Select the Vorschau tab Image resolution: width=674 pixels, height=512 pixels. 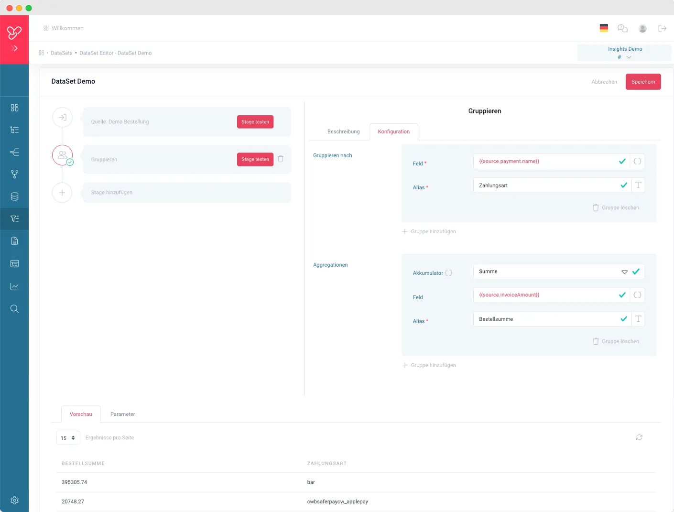point(81,414)
